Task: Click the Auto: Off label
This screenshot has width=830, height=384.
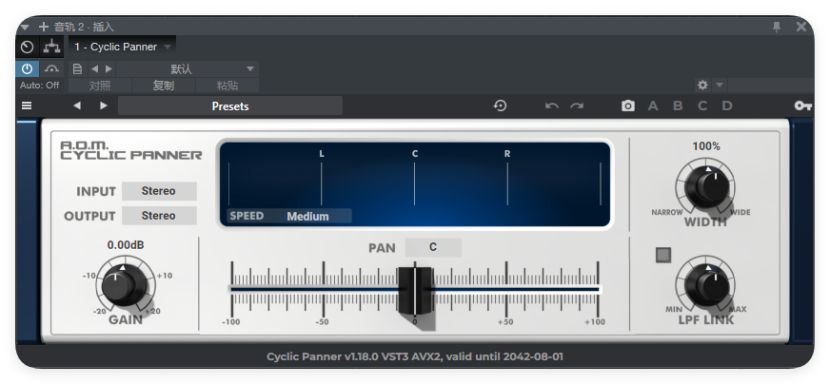Action: [40, 86]
